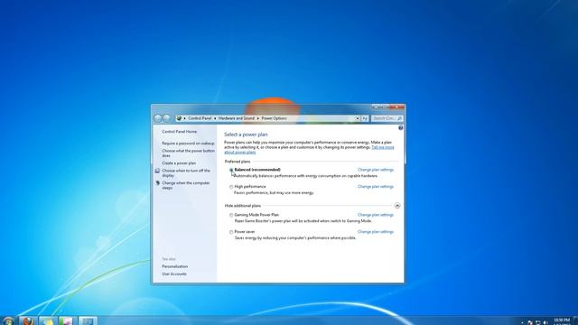This screenshot has height=325, width=578.
Task: Select the High performance radio button
Action: [x=231, y=187]
